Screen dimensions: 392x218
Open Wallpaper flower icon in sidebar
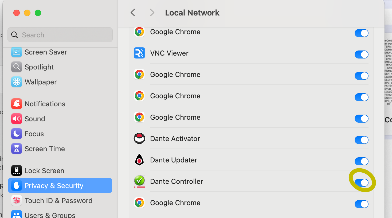click(x=17, y=82)
